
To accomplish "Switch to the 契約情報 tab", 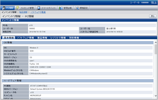I will tap(74, 38).
